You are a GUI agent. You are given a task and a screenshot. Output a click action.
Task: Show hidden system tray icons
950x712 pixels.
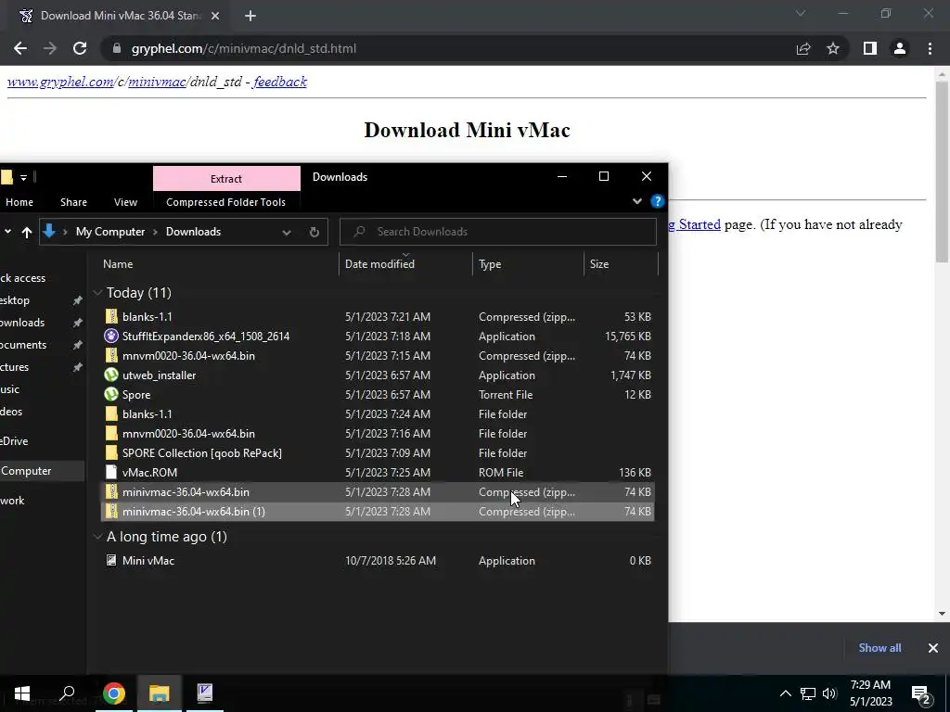[x=785, y=693]
